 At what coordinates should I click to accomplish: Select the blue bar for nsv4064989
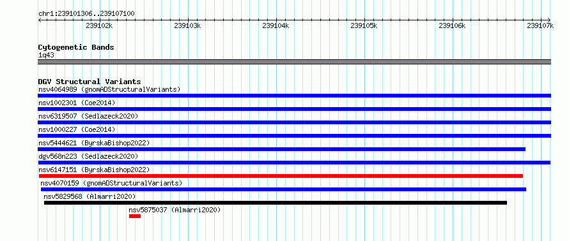(x=294, y=96)
